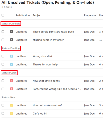This screenshot has height=118, width=103.
Task: Open ticket 'Thanks for your help!'
Action: click(46, 64)
